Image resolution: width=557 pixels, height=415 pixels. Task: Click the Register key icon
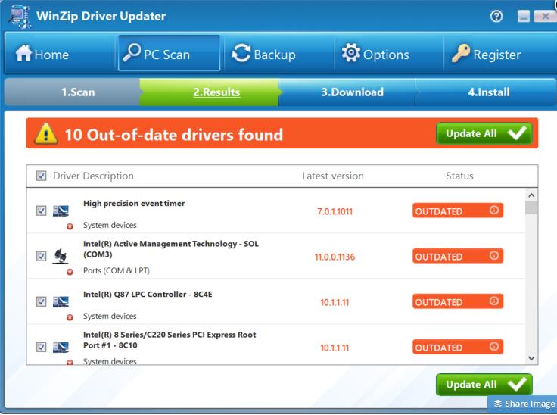461,53
